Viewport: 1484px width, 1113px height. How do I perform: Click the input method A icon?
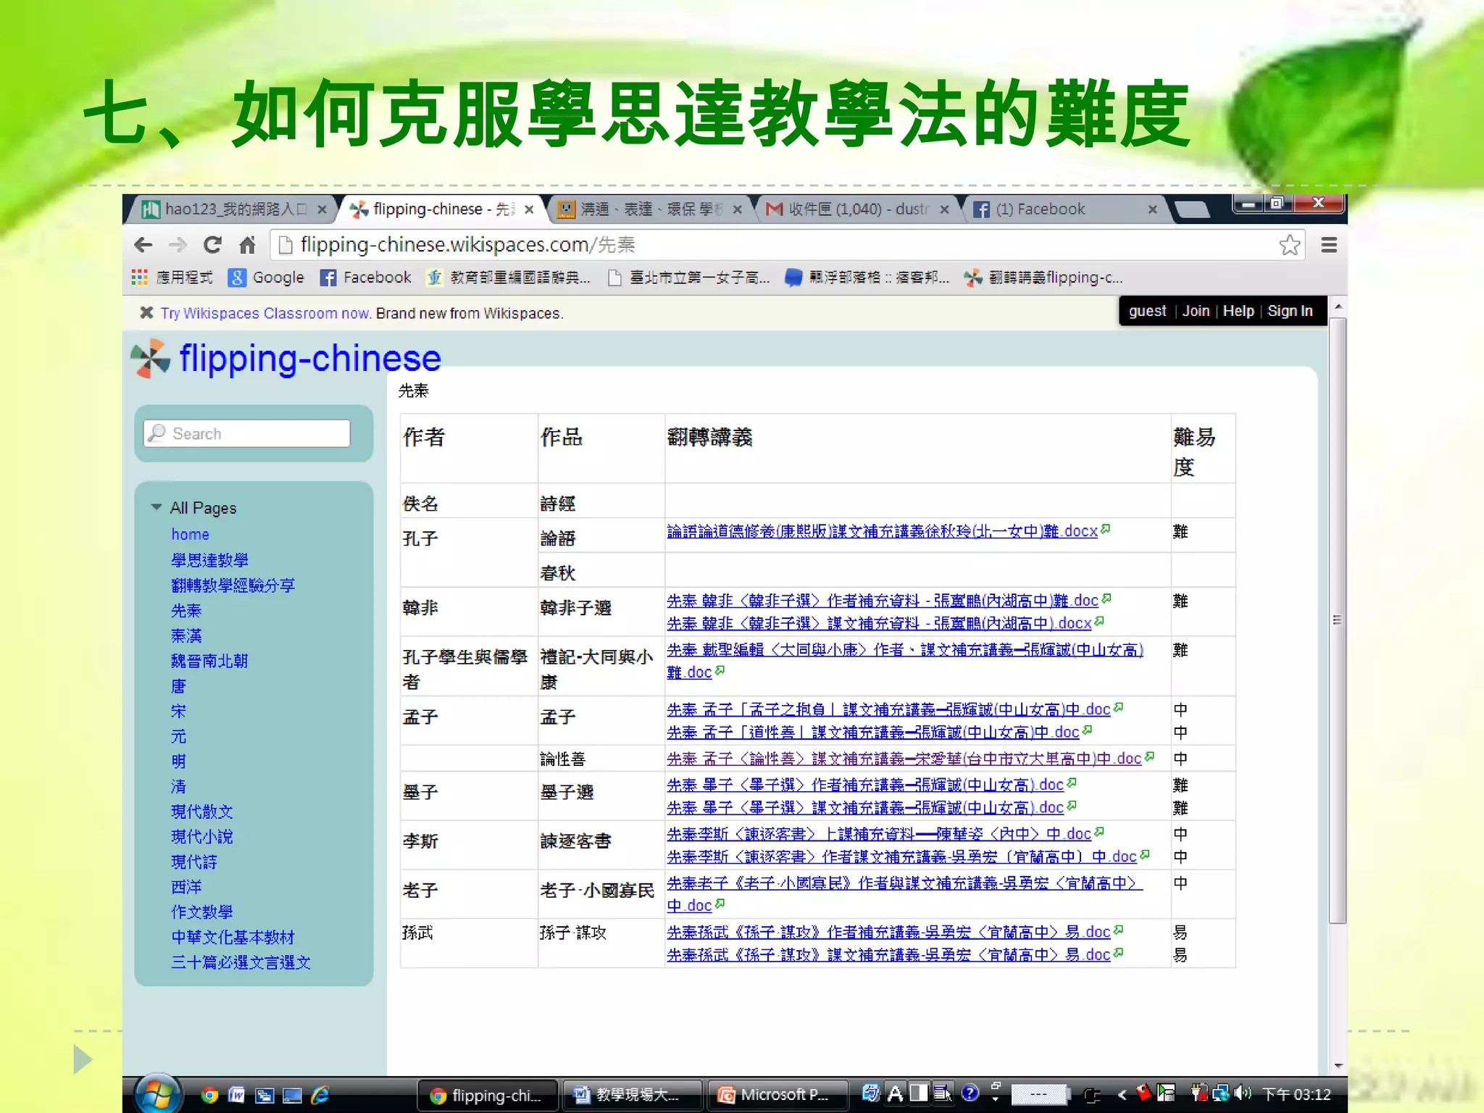(x=896, y=1093)
